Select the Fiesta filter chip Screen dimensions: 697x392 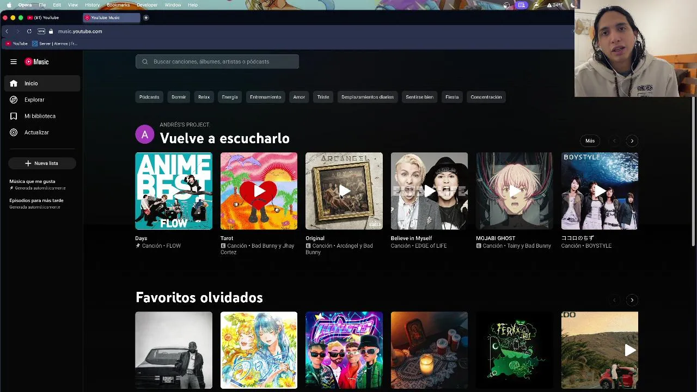pyautogui.click(x=452, y=97)
